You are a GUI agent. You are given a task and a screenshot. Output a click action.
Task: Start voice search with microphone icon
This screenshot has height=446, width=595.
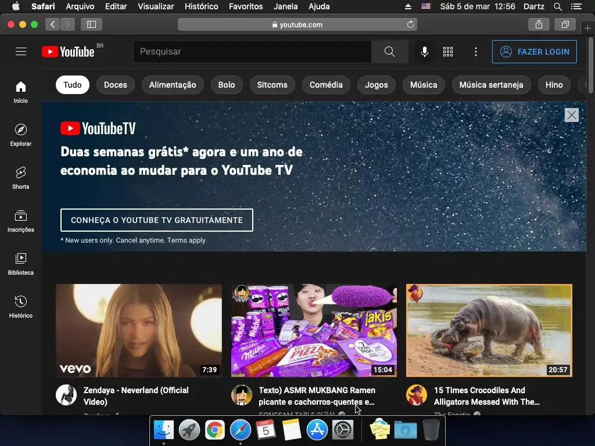(x=425, y=52)
